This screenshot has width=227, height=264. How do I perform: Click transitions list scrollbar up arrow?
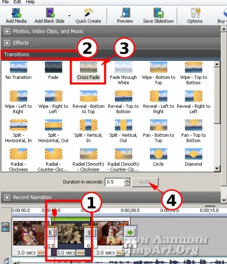click(217, 64)
